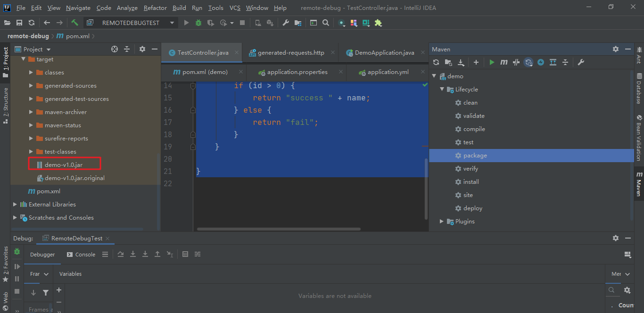The height and width of the screenshot is (313, 644).
Task: Open the Database tool window tab
Action: click(639, 89)
